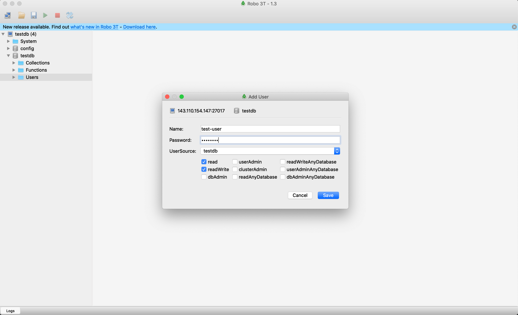Expand the System database folder

click(8, 41)
